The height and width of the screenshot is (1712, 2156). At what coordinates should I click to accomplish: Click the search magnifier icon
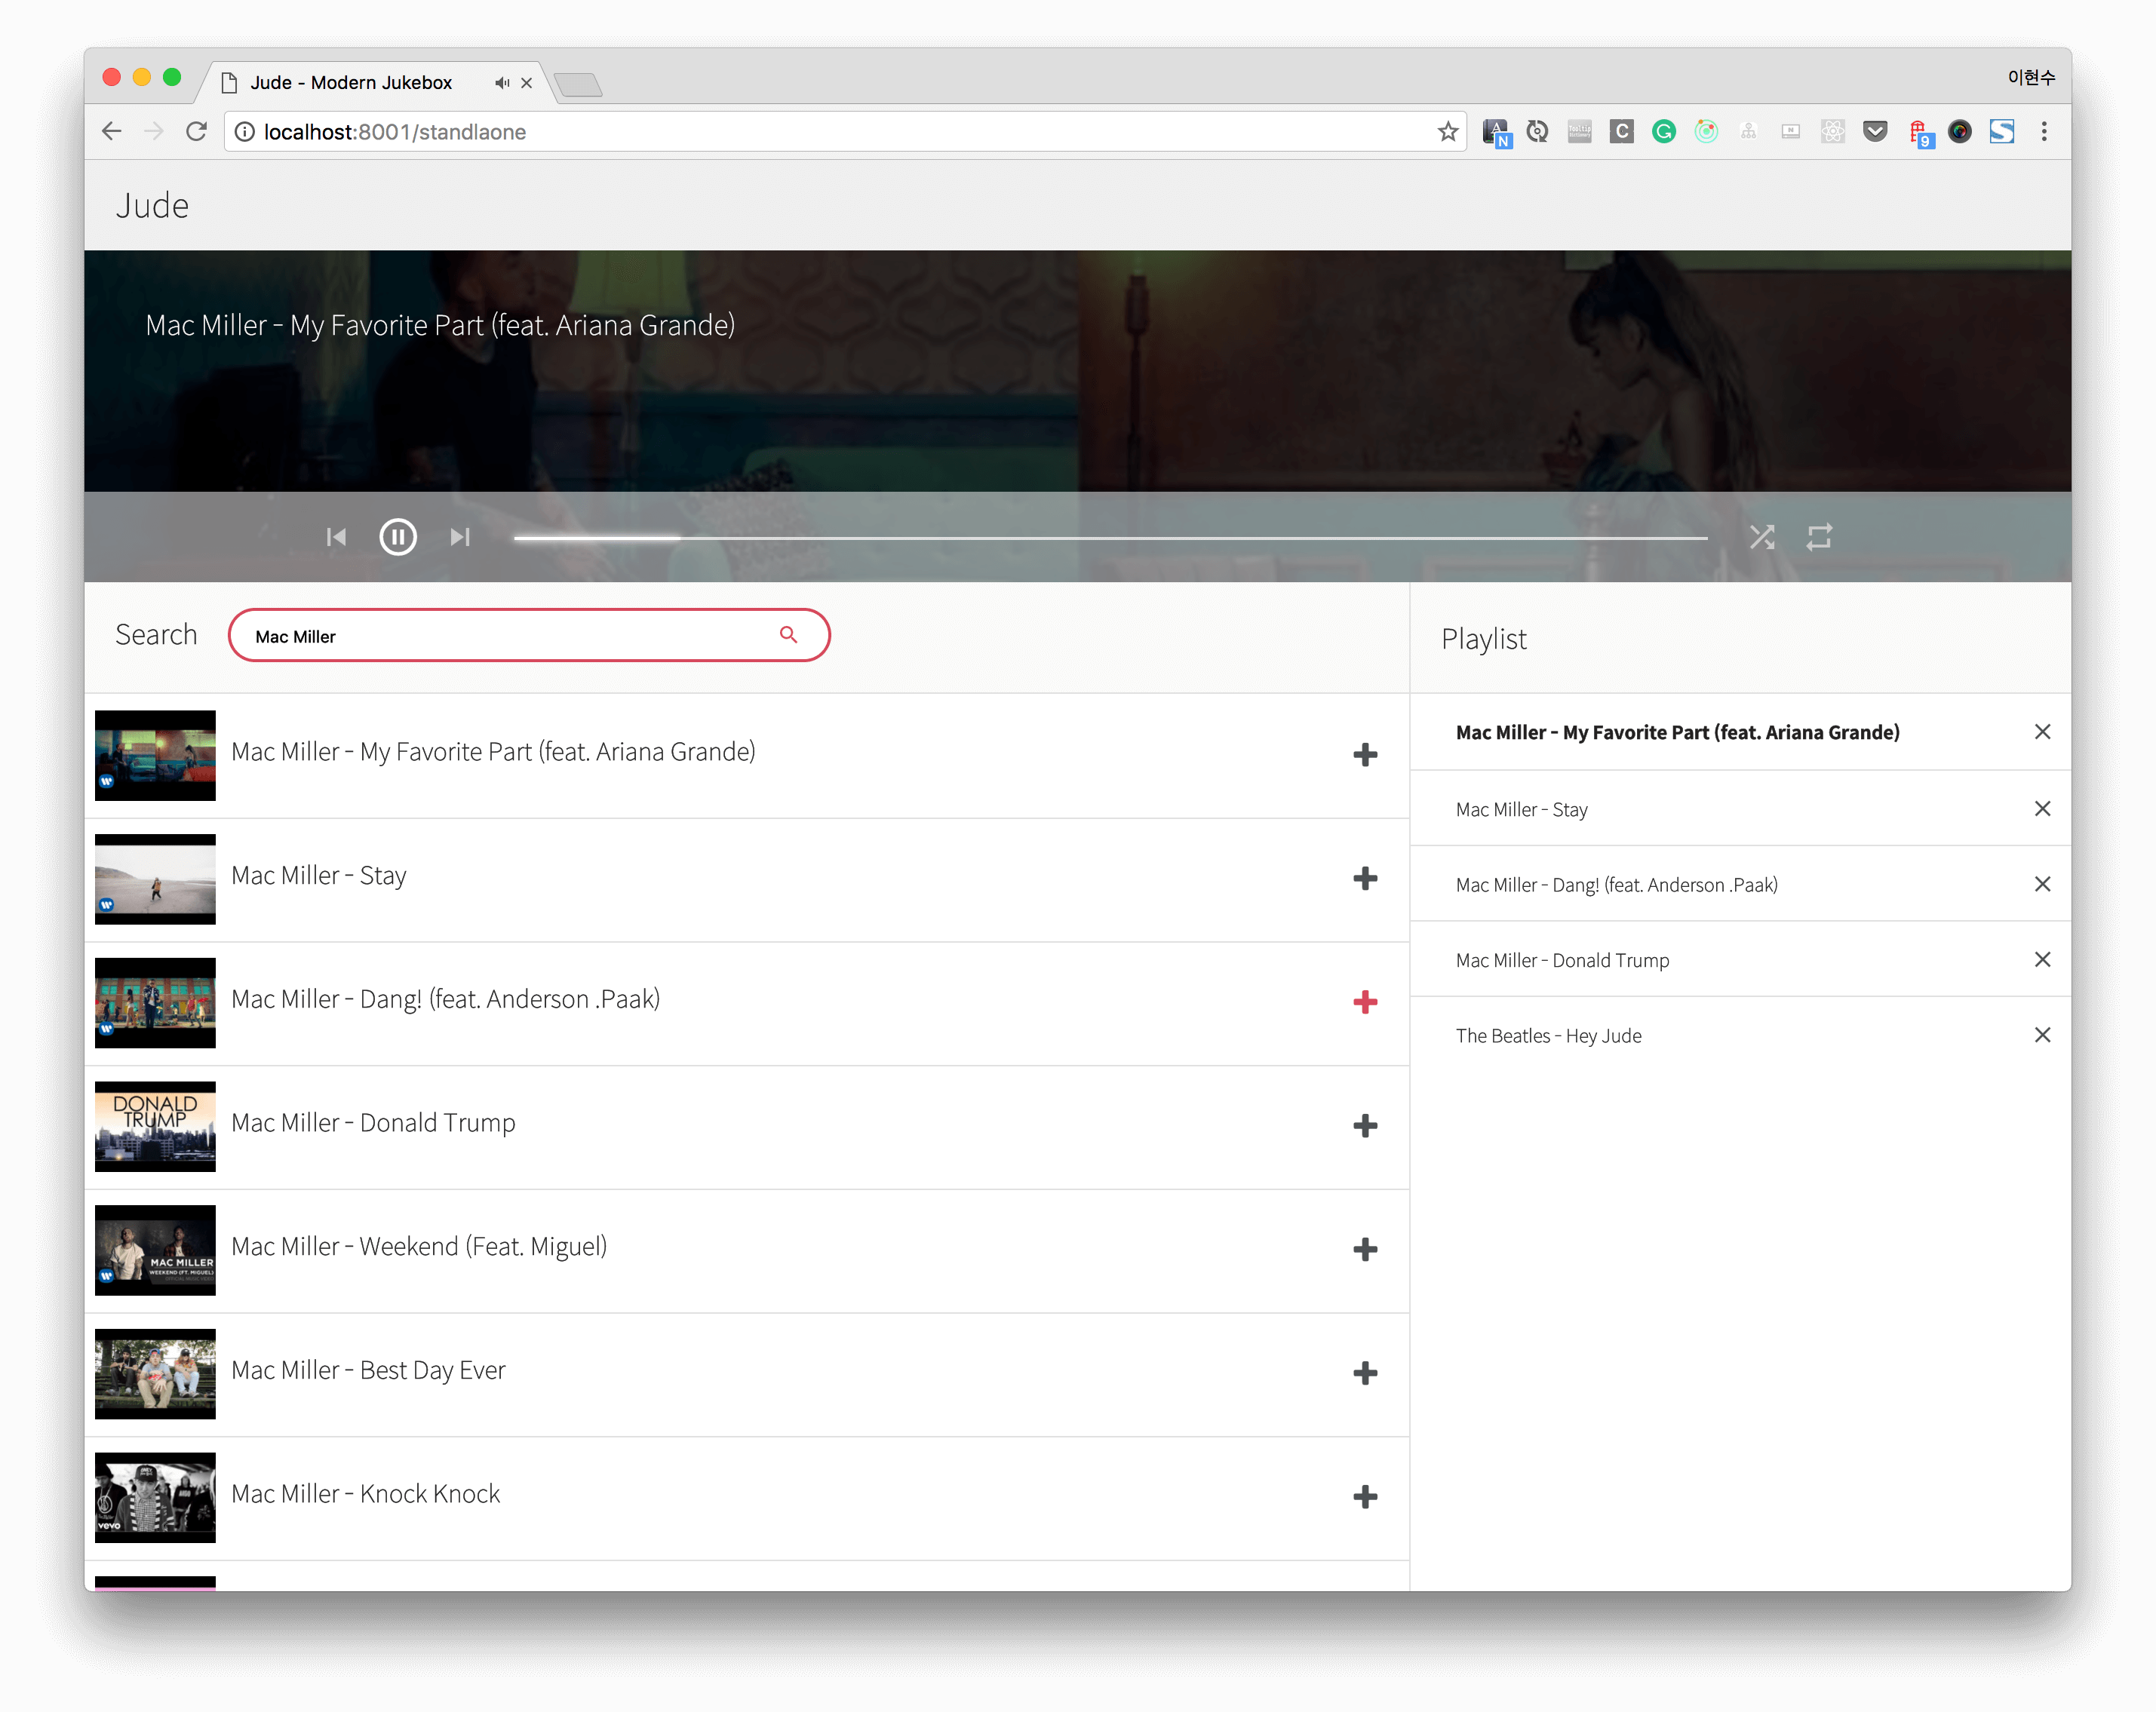pos(788,635)
